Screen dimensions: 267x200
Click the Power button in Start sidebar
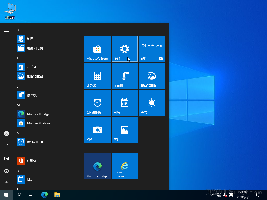click(7, 183)
